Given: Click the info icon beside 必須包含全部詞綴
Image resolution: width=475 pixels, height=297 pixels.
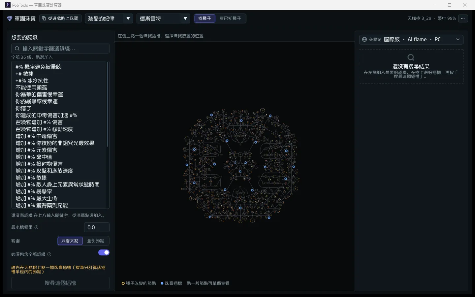Looking at the screenshot, I should tap(49, 254).
